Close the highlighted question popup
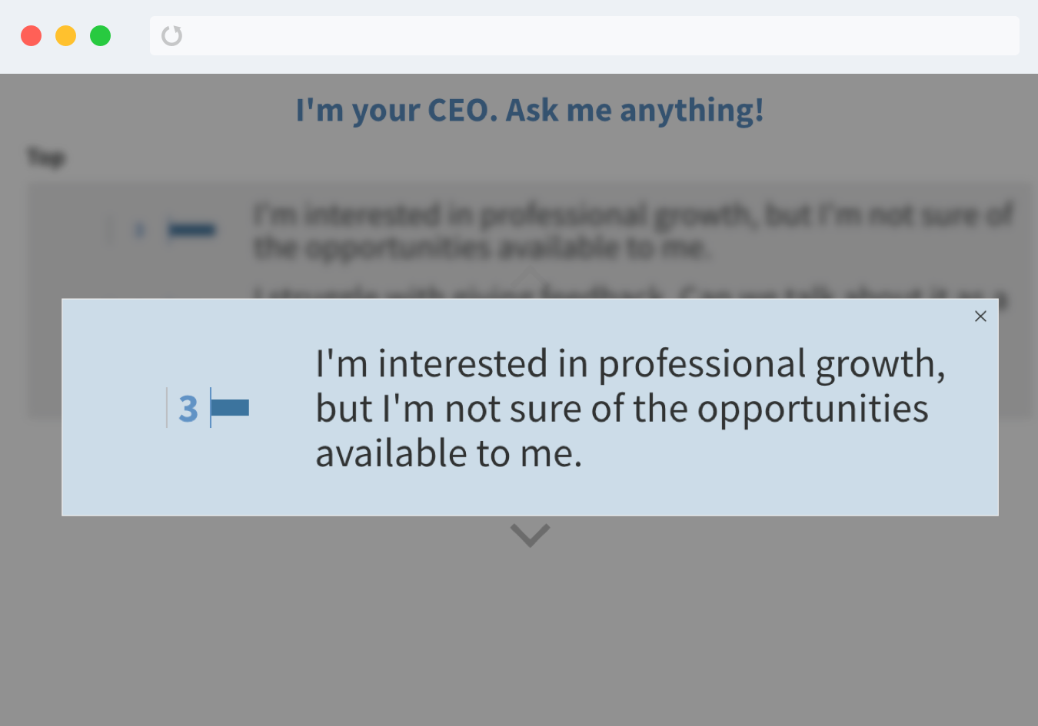 click(980, 316)
